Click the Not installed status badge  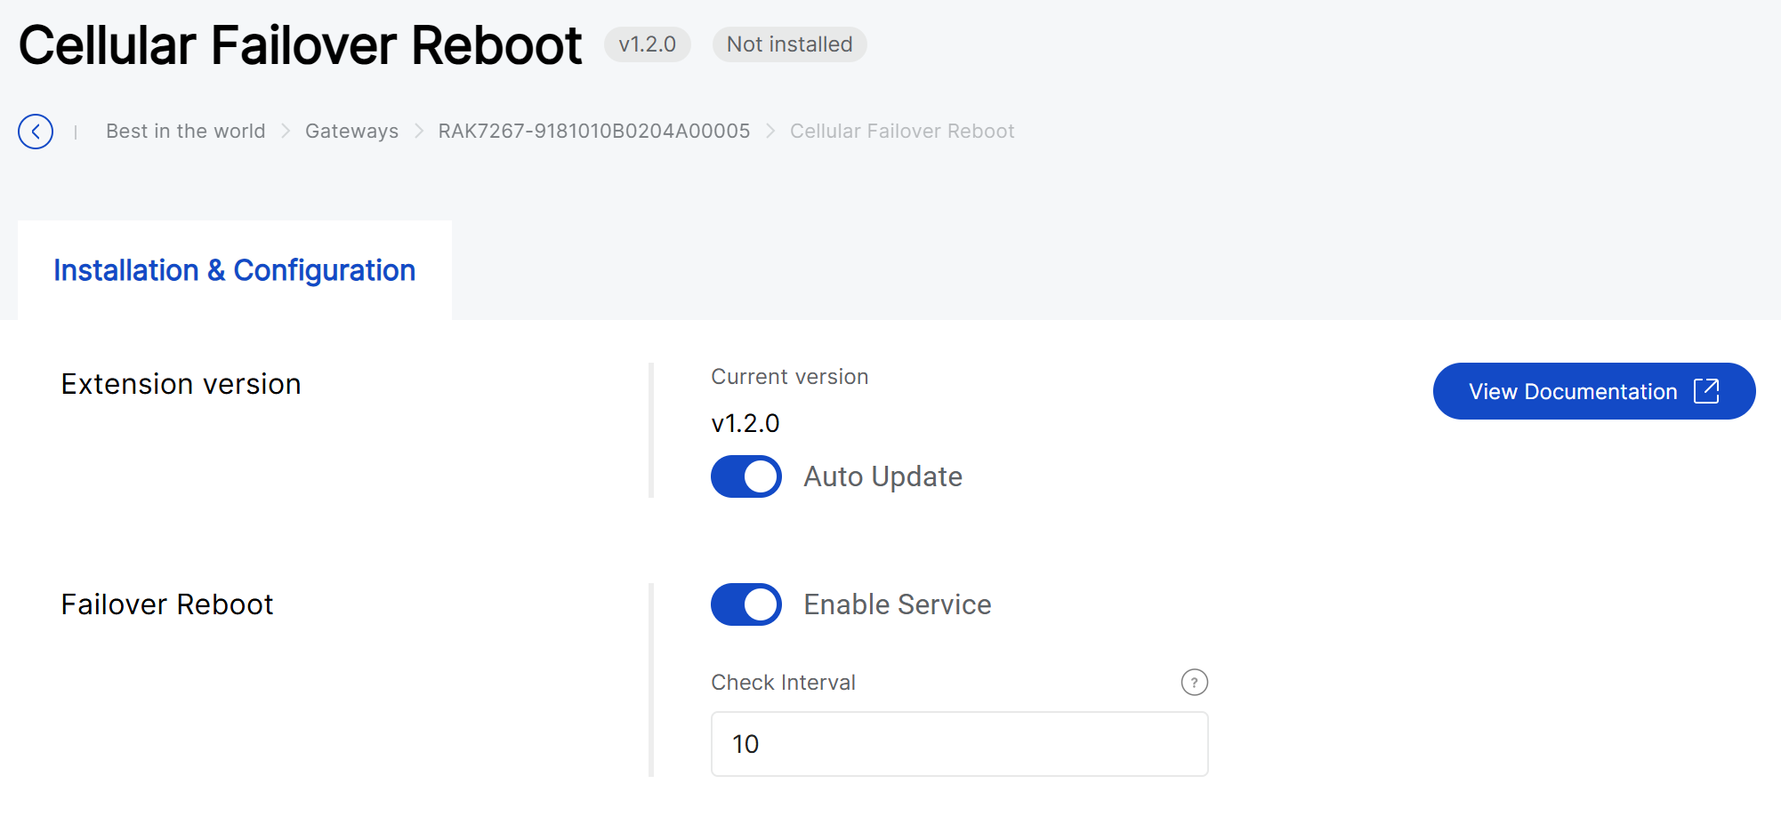[789, 44]
